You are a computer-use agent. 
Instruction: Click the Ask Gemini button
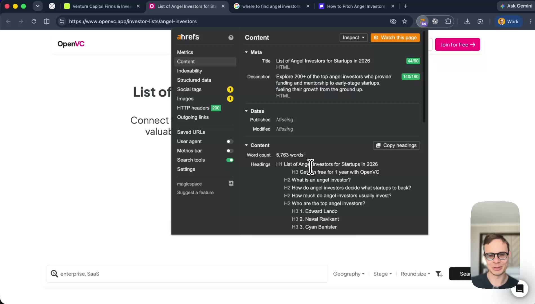(516, 6)
